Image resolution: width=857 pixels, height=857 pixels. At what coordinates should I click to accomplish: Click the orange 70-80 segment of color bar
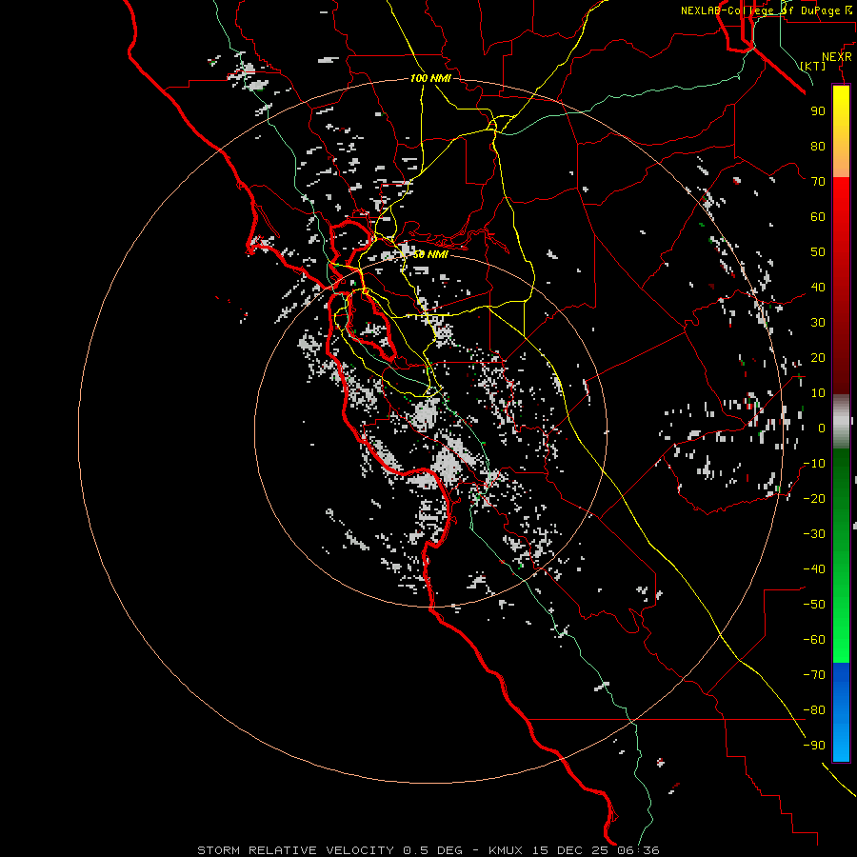click(x=841, y=162)
